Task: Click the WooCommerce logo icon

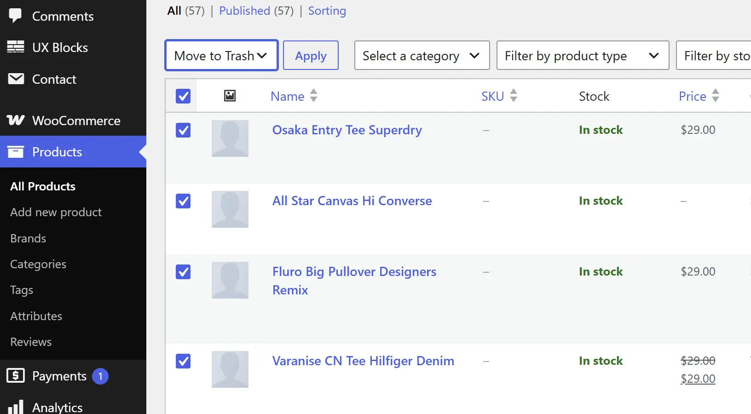Action: (16, 120)
